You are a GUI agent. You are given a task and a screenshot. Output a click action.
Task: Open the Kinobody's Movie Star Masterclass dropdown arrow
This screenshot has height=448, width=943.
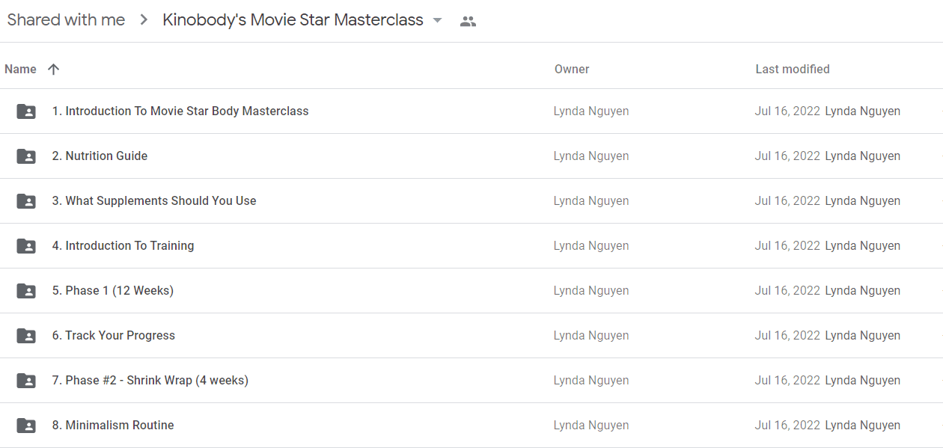438,20
